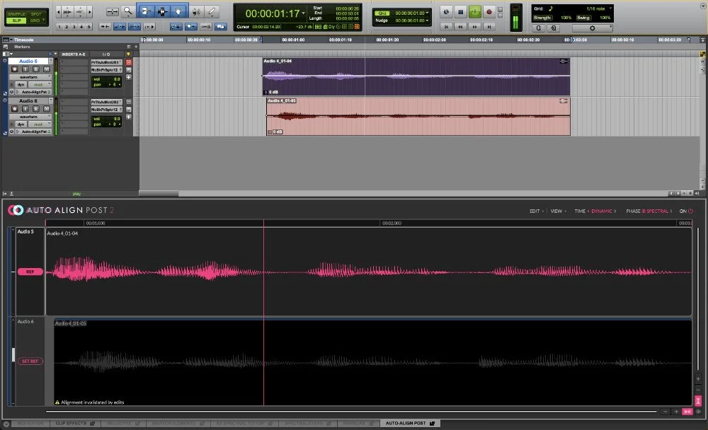Select the Selector tool
The width and height of the screenshot is (708, 430).
point(162,10)
